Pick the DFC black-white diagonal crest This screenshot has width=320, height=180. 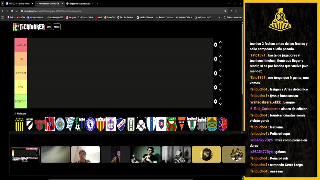coord(29,124)
